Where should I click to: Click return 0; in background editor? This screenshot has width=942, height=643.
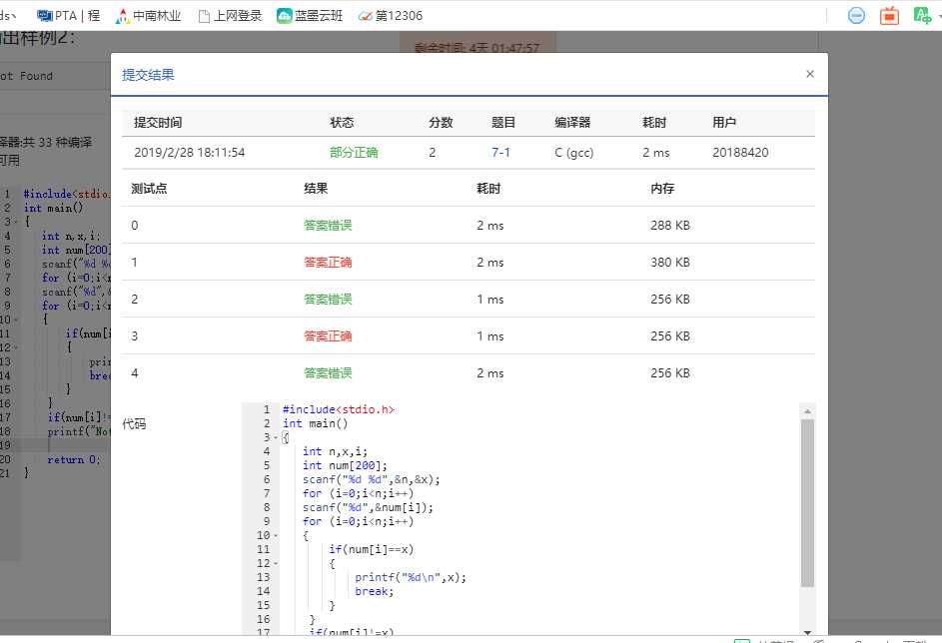(74, 460)
